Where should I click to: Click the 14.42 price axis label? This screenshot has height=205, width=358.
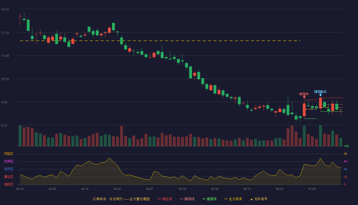(x=5, y=9)
